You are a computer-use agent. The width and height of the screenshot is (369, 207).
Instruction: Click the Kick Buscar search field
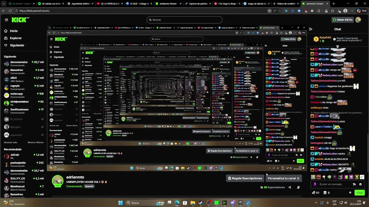coord(184,20)
